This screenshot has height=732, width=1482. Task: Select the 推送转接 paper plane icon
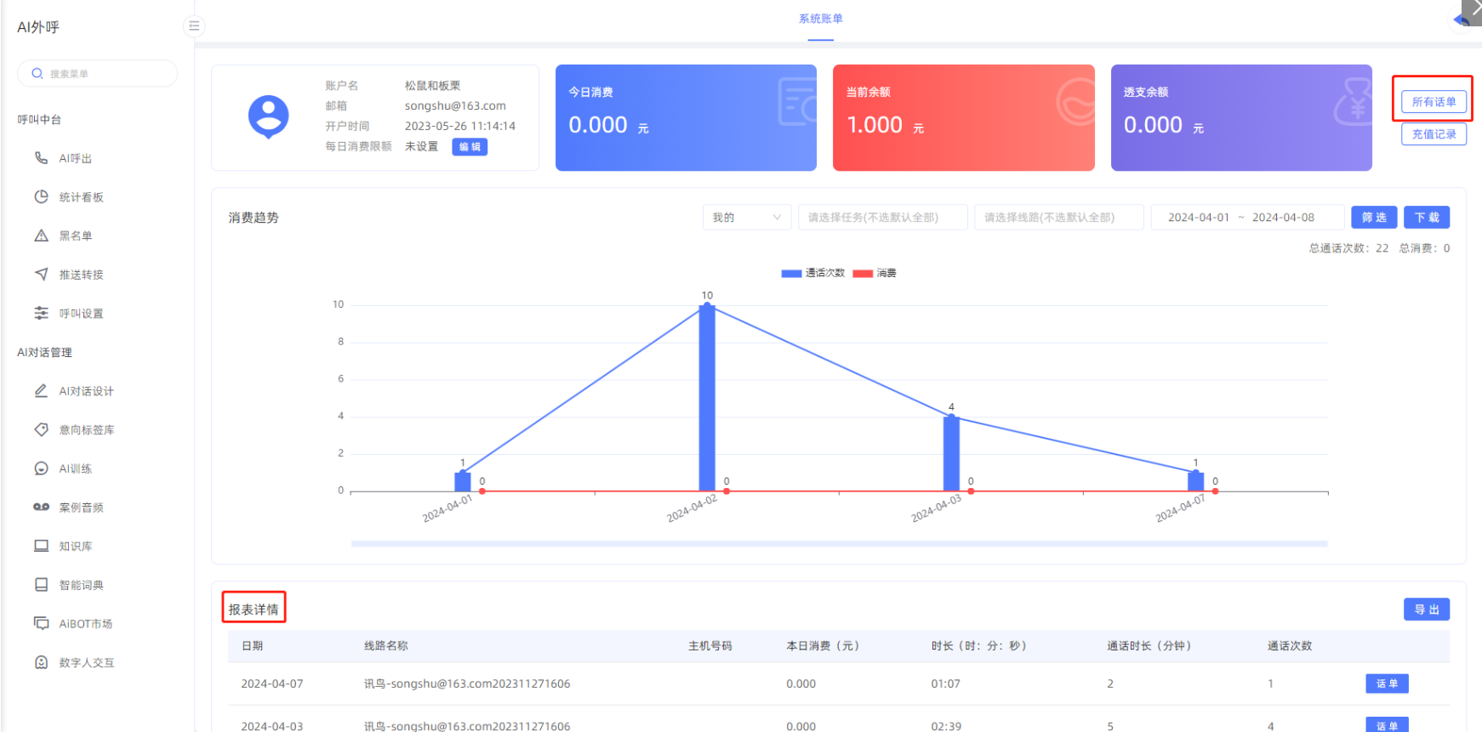coord(41,275)
